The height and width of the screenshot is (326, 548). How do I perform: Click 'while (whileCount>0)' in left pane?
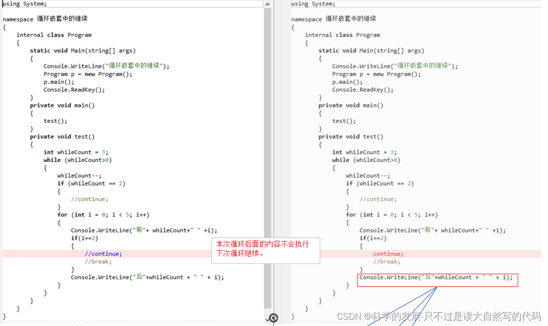pyautogui.click(x=78, y=160)
